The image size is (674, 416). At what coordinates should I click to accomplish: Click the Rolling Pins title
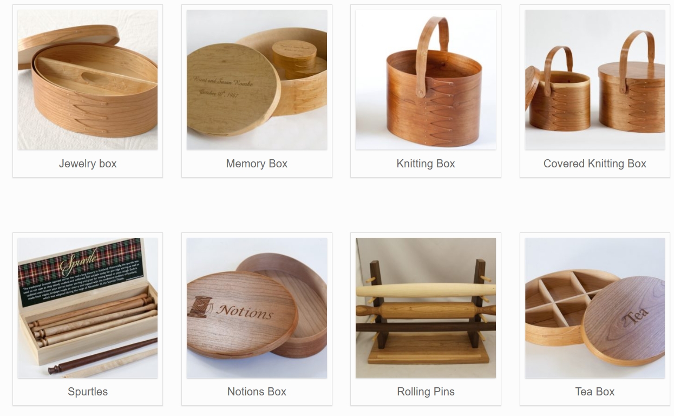pos(426,392)
